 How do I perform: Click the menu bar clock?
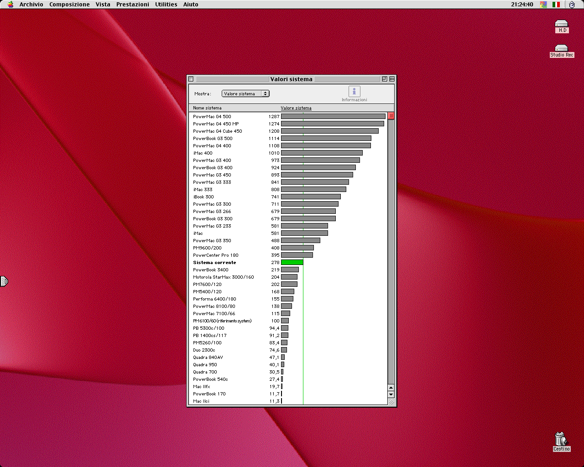522,5
